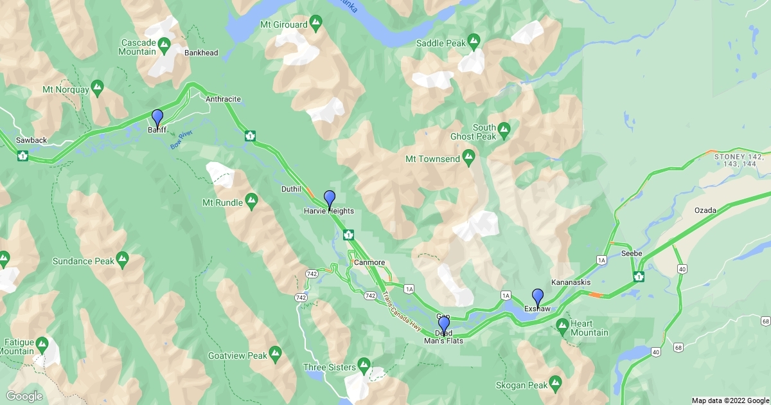Select the Skogan Peak mountain icon
The height and width of the screenshot is (405, 771).
pyautogui.click(x=556, y=385)
